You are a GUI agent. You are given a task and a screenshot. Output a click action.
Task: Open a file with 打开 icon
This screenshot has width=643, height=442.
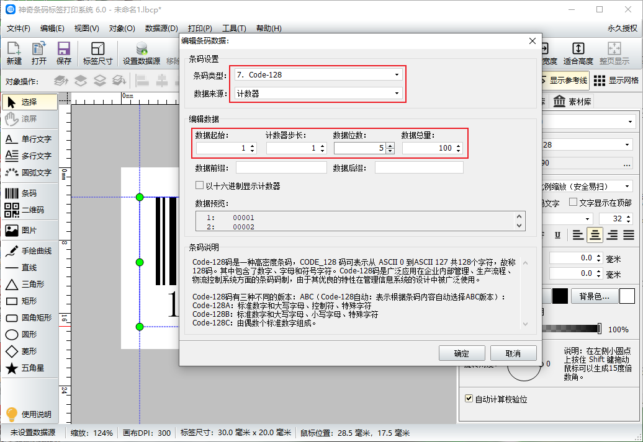[x=38, y=53]
